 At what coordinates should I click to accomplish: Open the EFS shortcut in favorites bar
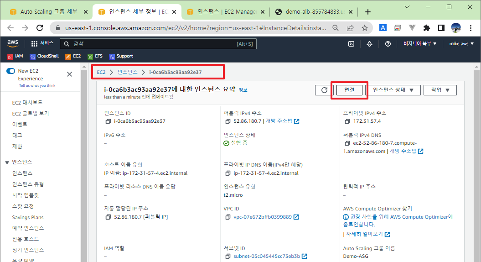click(95, 56)
